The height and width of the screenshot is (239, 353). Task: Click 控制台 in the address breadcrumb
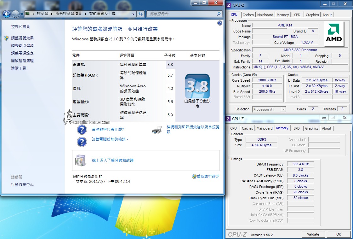click(43, 14)
